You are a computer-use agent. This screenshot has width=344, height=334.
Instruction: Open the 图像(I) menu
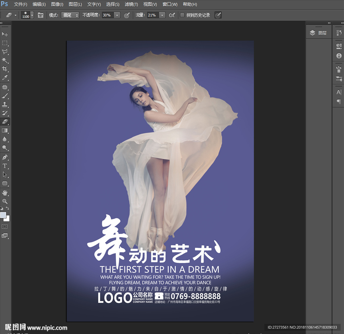point(57,4)
